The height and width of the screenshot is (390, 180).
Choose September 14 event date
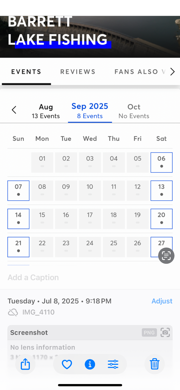[x=18, y=219]
